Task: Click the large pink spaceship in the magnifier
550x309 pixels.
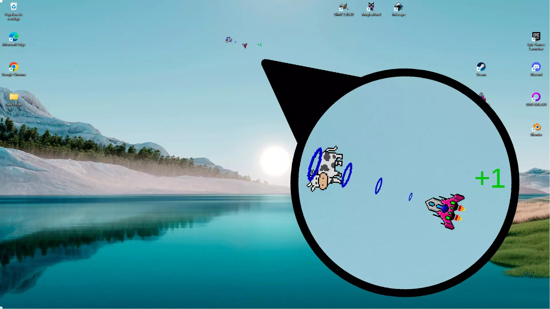Action: click(446, 211)
